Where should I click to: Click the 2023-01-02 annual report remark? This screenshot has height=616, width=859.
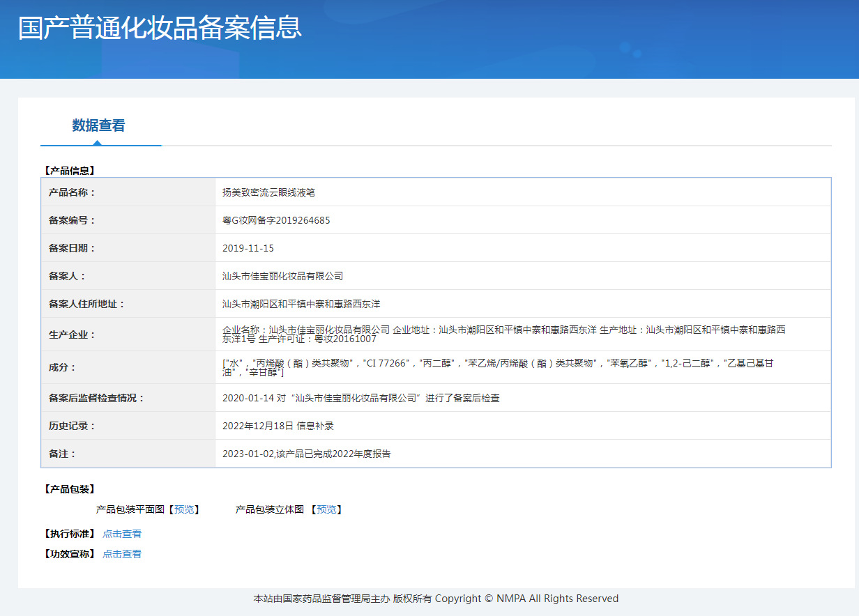[306, 454]
